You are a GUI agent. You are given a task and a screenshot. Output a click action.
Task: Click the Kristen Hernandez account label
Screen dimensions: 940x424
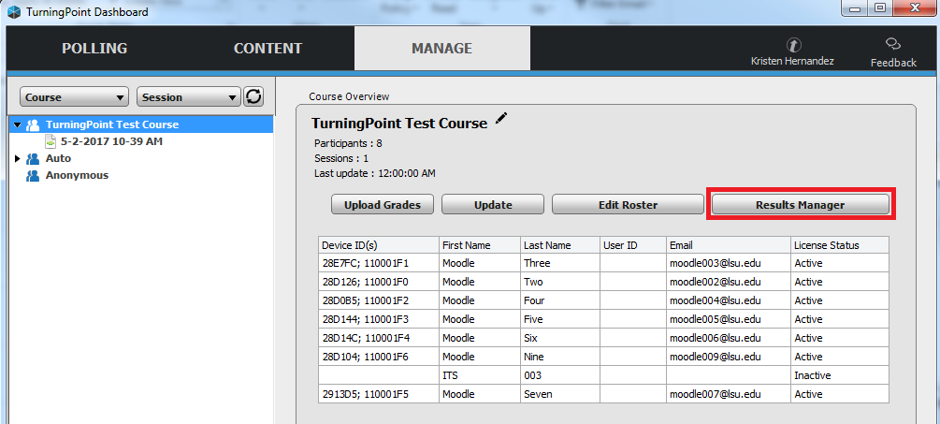click(x=792, y=61)
